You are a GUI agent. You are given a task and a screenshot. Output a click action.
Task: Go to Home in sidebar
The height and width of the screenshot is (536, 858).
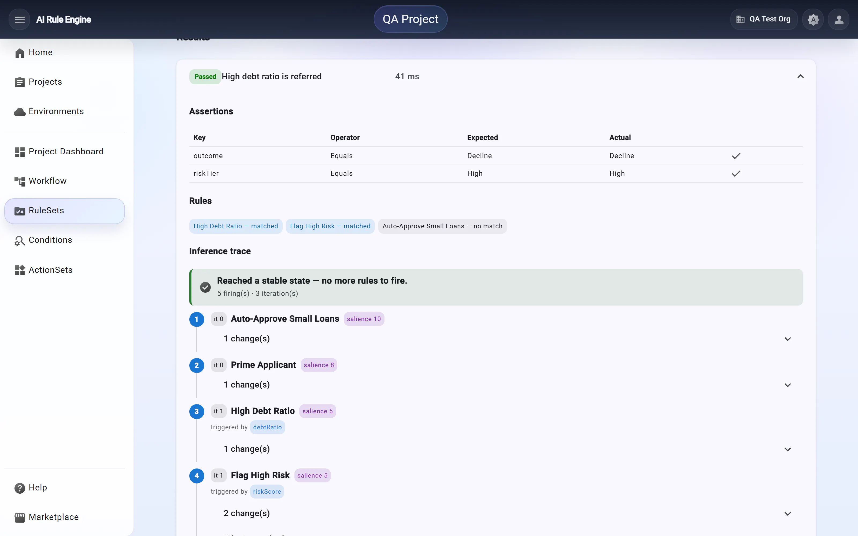(x=65, y=53)
